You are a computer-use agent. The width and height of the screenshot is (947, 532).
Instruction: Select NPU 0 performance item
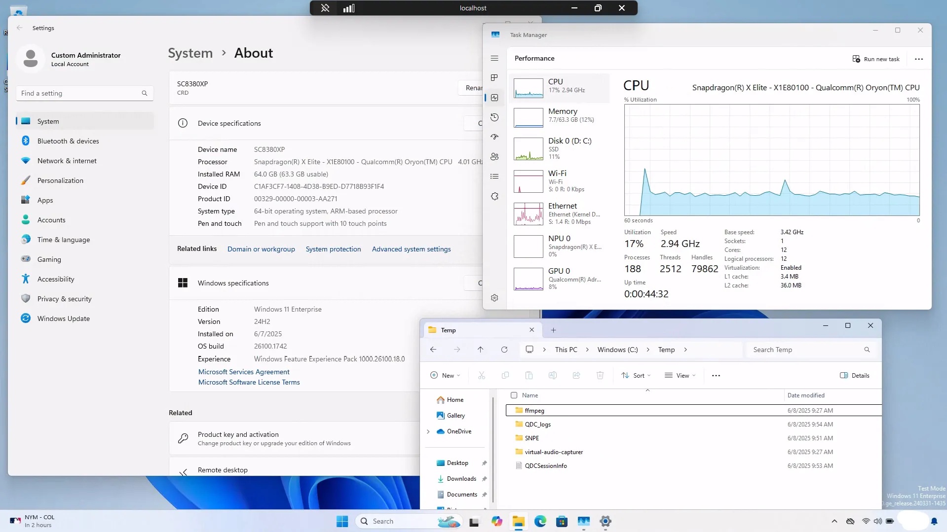point(559,246)
